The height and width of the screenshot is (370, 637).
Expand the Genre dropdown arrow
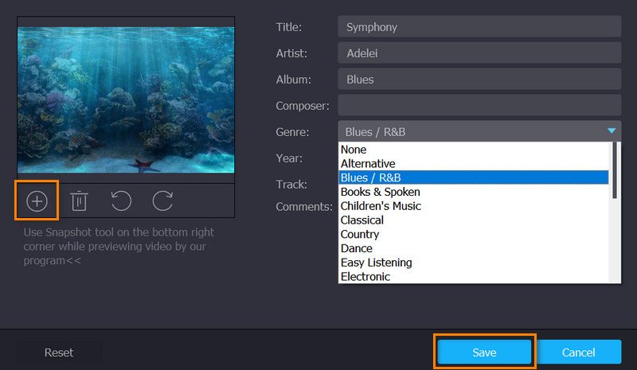click(611, 131)
